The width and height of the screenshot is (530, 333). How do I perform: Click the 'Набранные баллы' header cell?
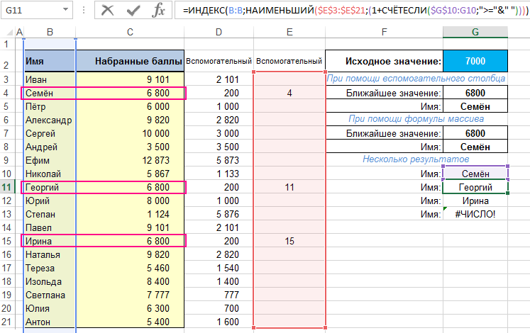130,61
